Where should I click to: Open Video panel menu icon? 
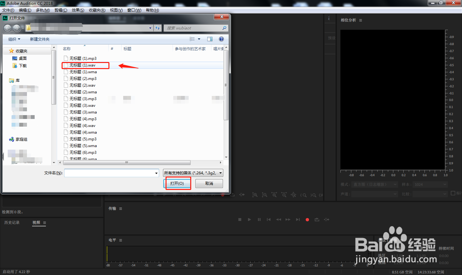[45, 223]
